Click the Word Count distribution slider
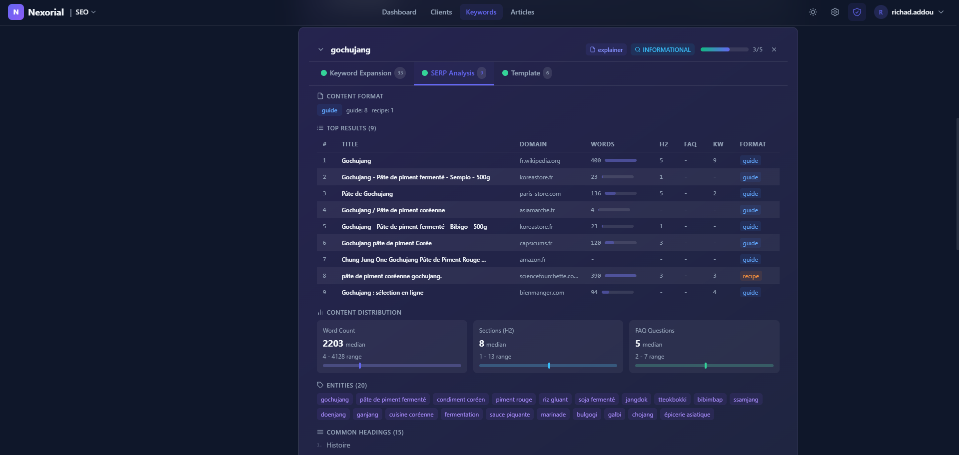959x455 pixels. [392, 366]
